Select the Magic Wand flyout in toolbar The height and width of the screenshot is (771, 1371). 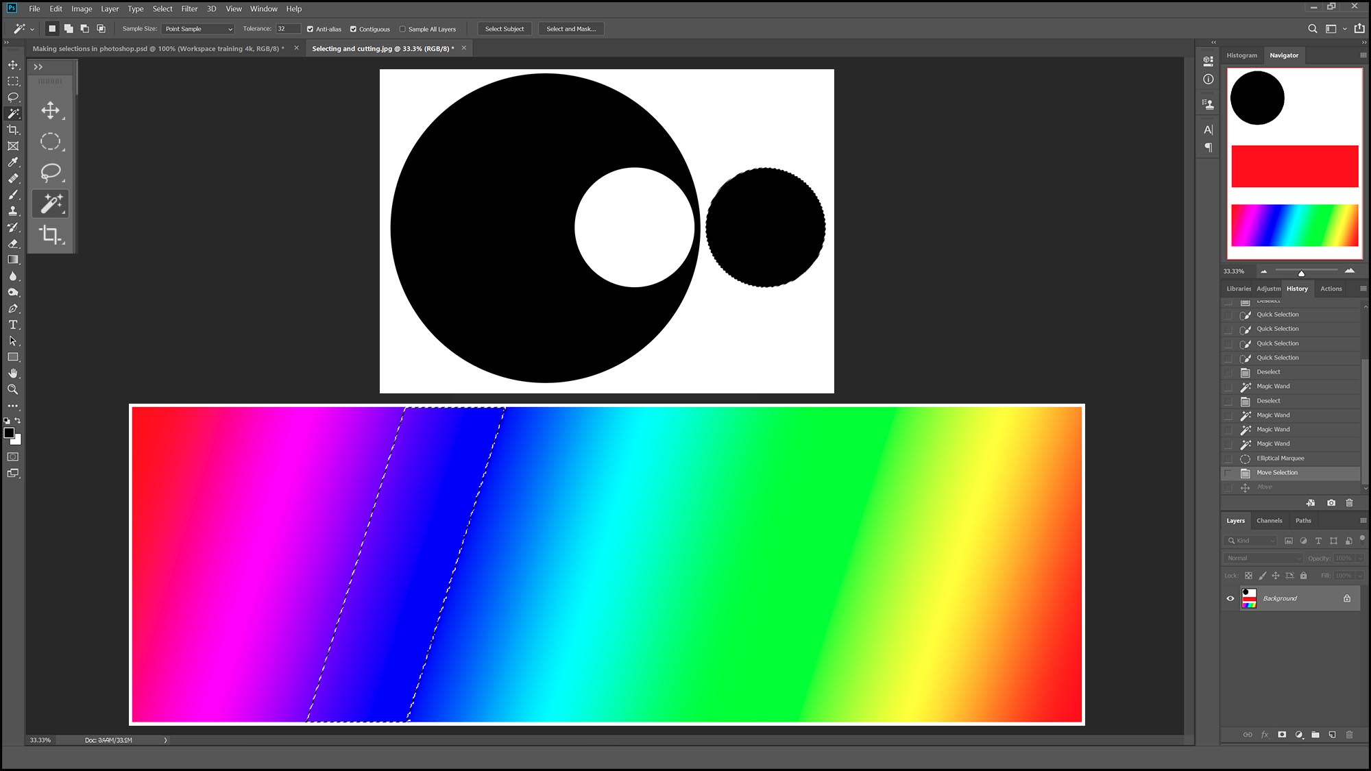pos(50,203)
